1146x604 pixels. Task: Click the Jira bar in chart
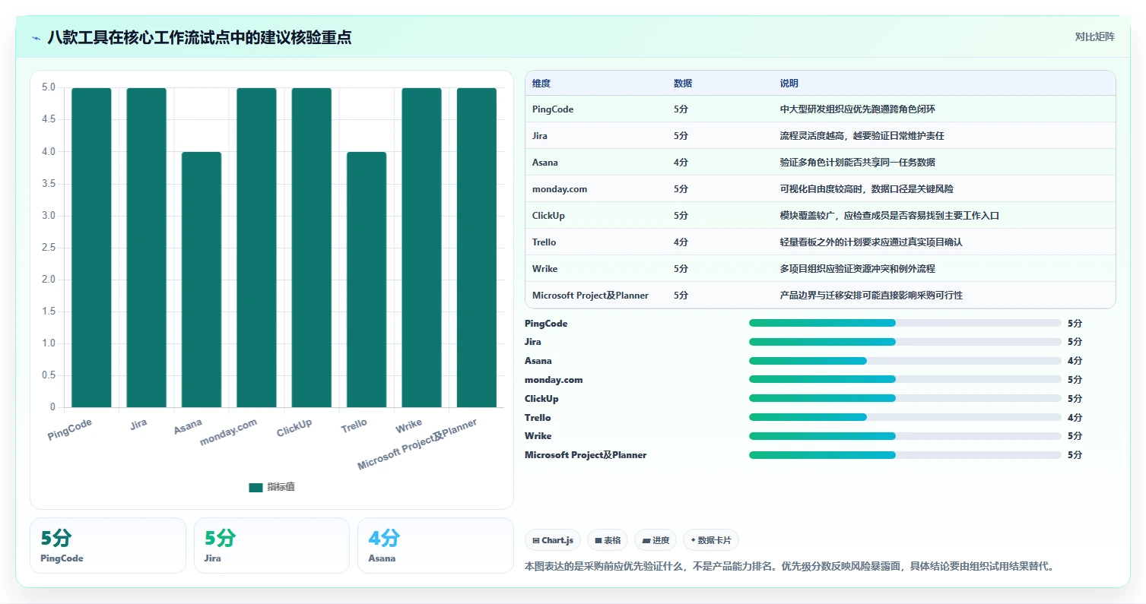[x=146, y=248]
